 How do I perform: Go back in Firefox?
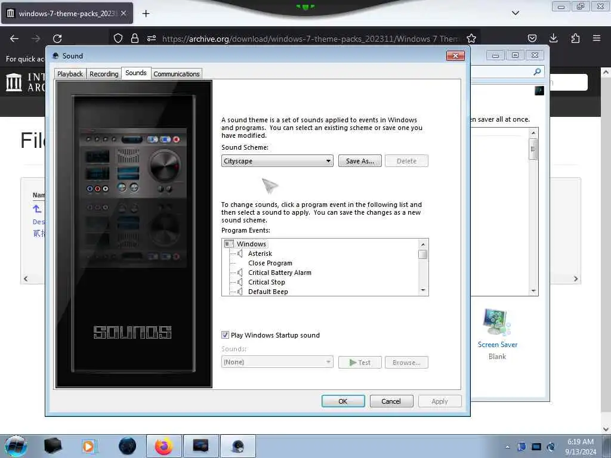coord(14,39)
